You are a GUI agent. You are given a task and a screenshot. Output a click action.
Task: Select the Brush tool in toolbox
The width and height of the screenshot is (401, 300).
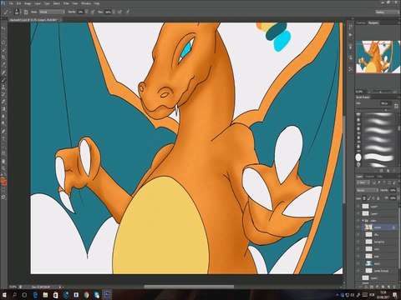(x=3, y=80)
